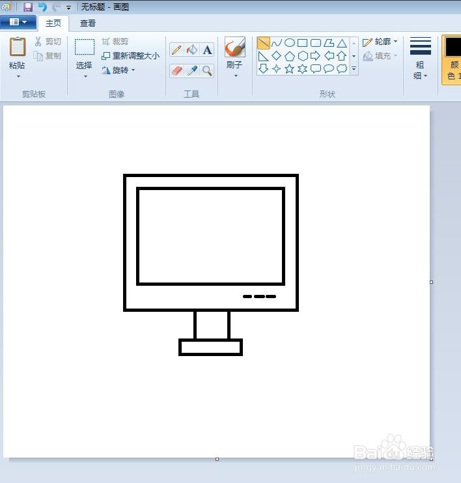Select the Five-point star shape
The width and height of the screenshot is (461, 483).
pos(289,69)
